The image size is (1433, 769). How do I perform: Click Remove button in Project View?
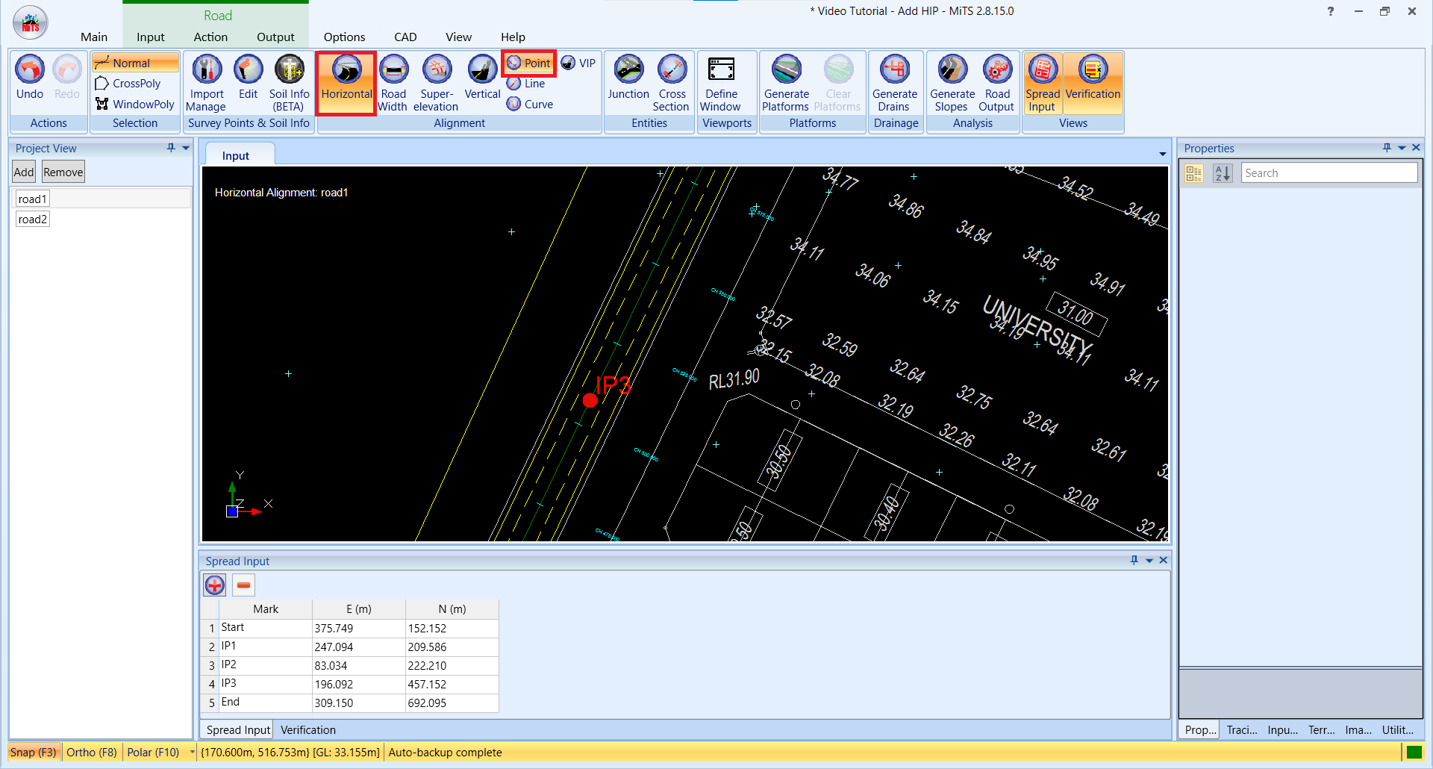pos(63,172)
